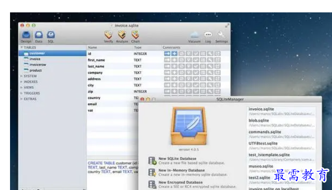332x190 pixels.
Task: Click the New Encrypted Database icon
Action: [x=152, y=184]
